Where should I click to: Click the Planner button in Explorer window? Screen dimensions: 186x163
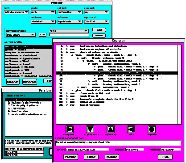coord(112,157)
